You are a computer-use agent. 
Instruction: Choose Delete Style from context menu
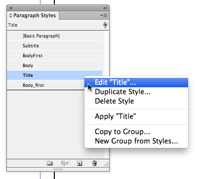(136, 101)
